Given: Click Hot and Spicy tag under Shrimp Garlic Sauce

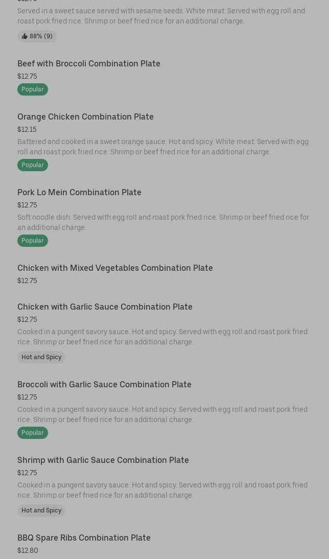Looking at the screenshot, I should [41, 510].
